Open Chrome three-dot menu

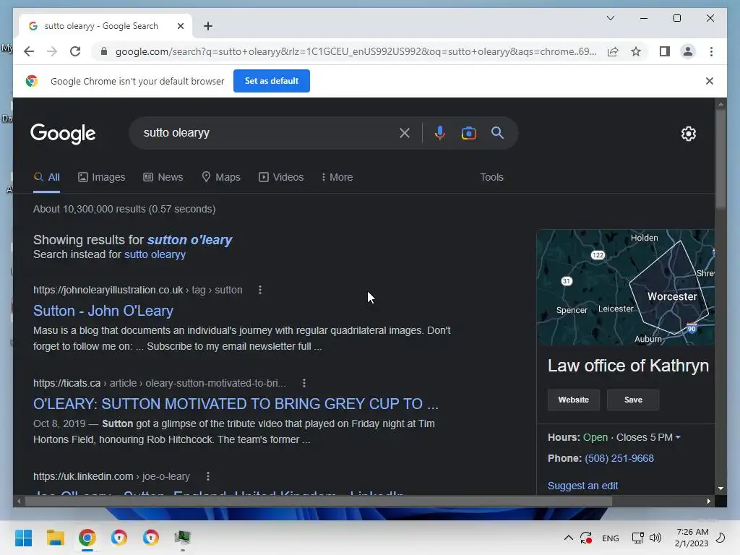[711, 51]
